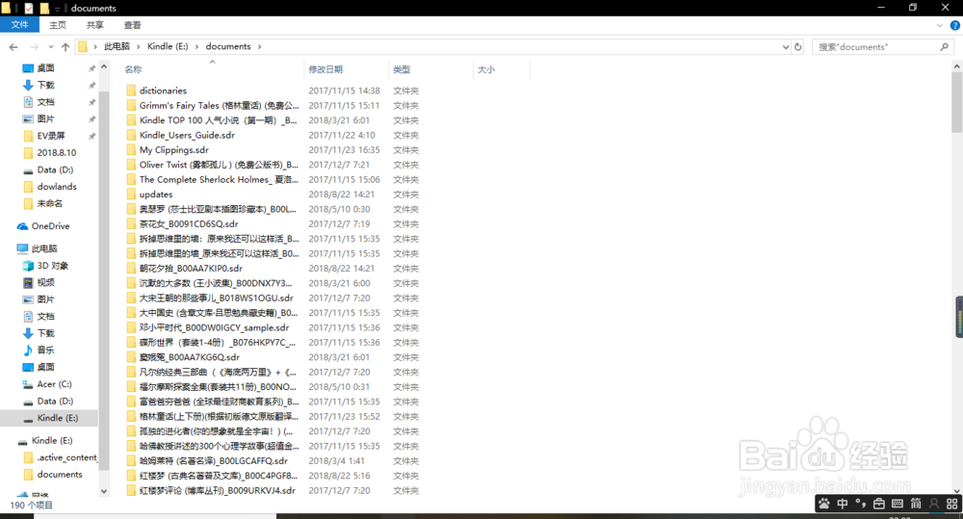Click the updates folder icon
This screenshot has height=519, width=963.
tap(131, 195)
